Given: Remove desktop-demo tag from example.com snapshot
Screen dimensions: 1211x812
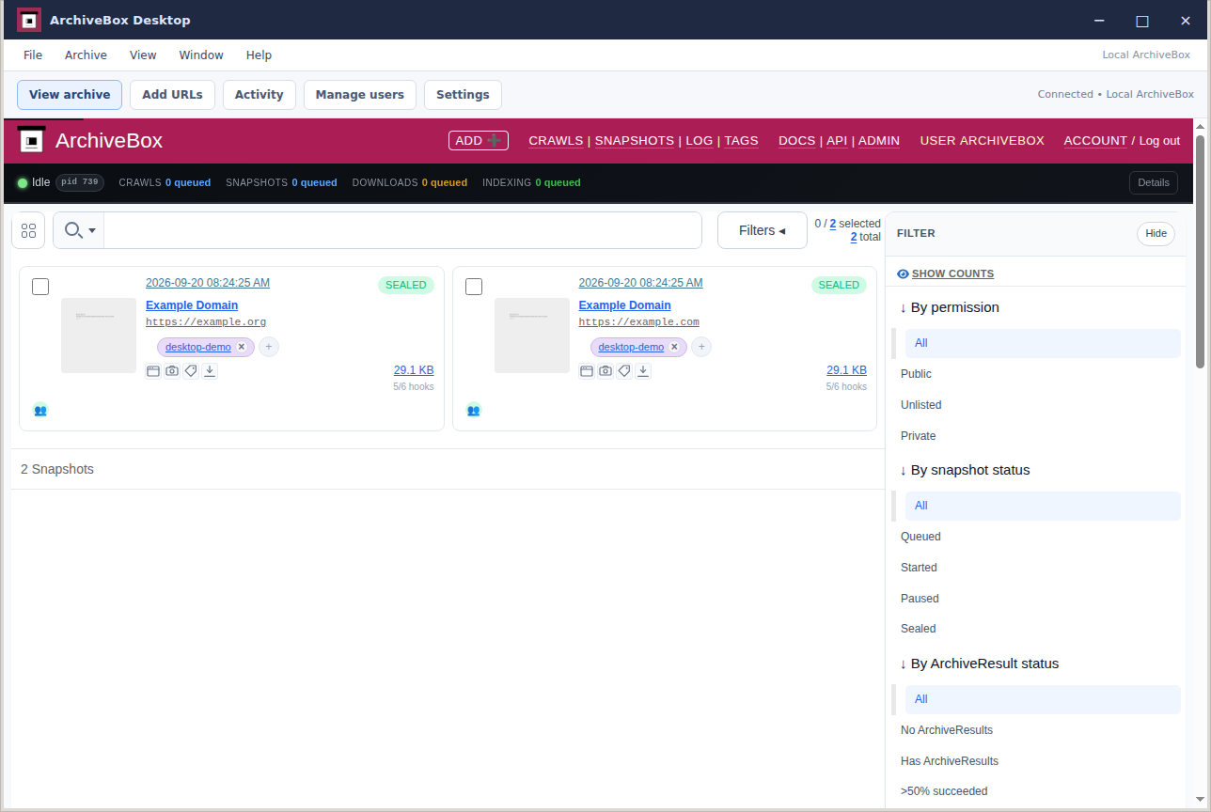Looking at the screenshot, I should tap(674, 347).
